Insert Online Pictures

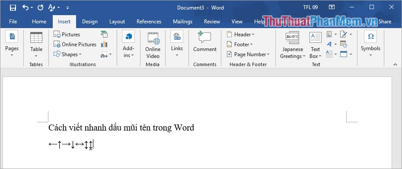[x=75, y=45]
